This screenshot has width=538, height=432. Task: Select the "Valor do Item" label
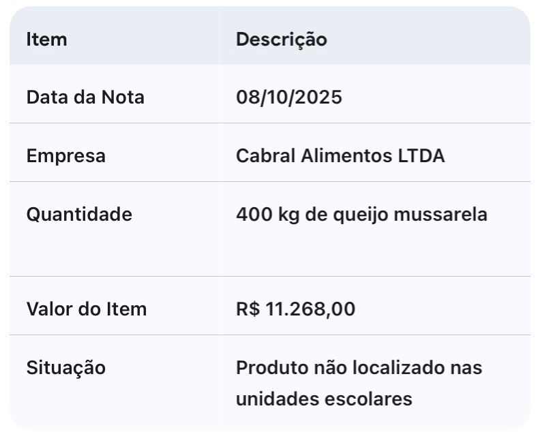click(86, 309)
